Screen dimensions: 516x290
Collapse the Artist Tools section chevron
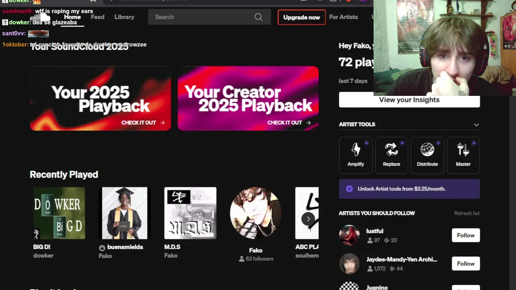pyautogui.click(x=476, y=124)
